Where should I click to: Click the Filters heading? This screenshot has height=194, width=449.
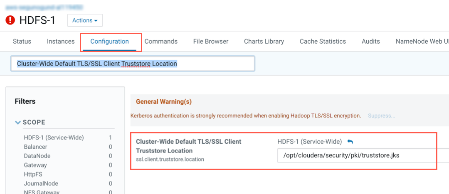point(25,101)
